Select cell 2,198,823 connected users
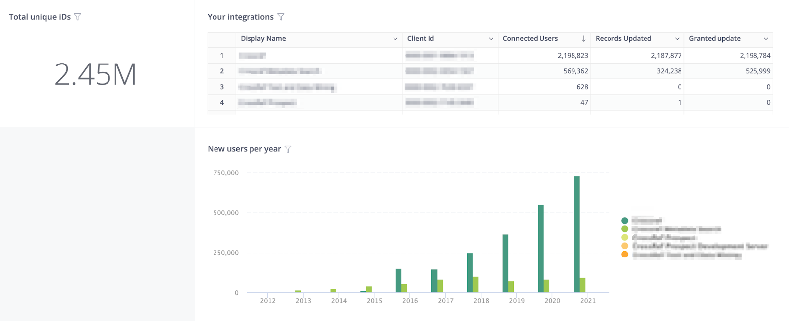The height and width of the screenshot is (321, 789). point(544,56)
